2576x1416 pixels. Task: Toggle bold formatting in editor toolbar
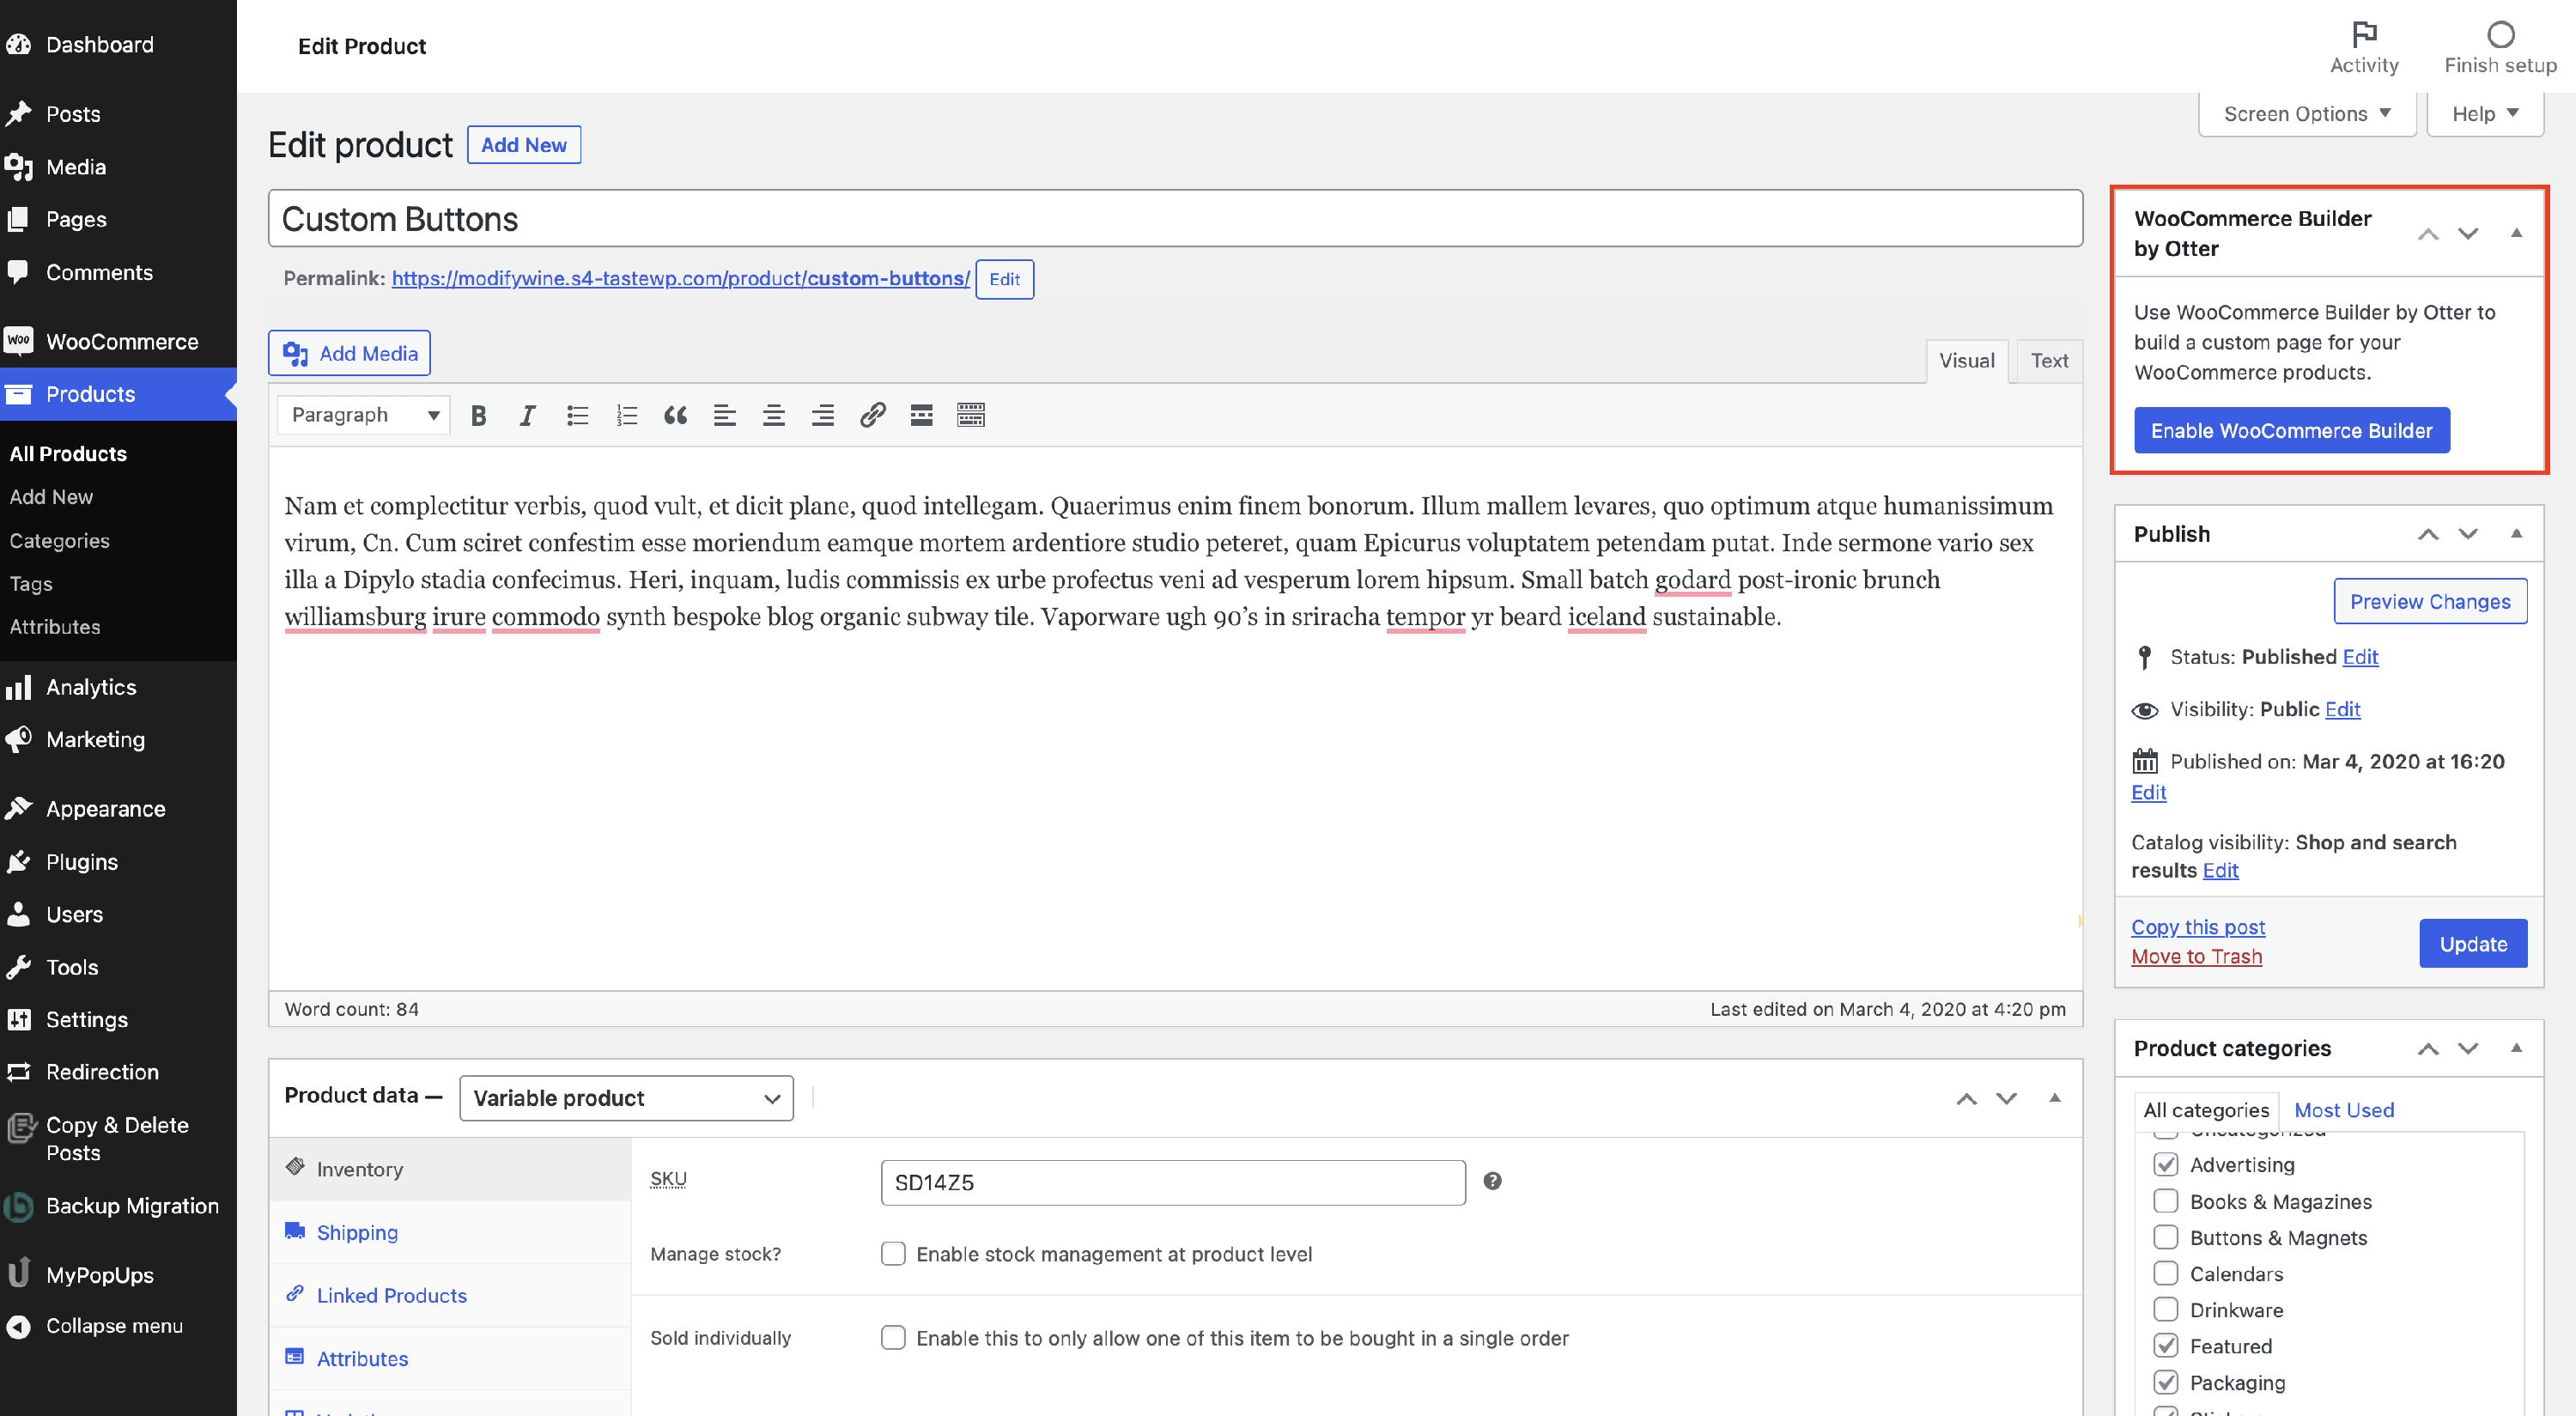[478, 415]
